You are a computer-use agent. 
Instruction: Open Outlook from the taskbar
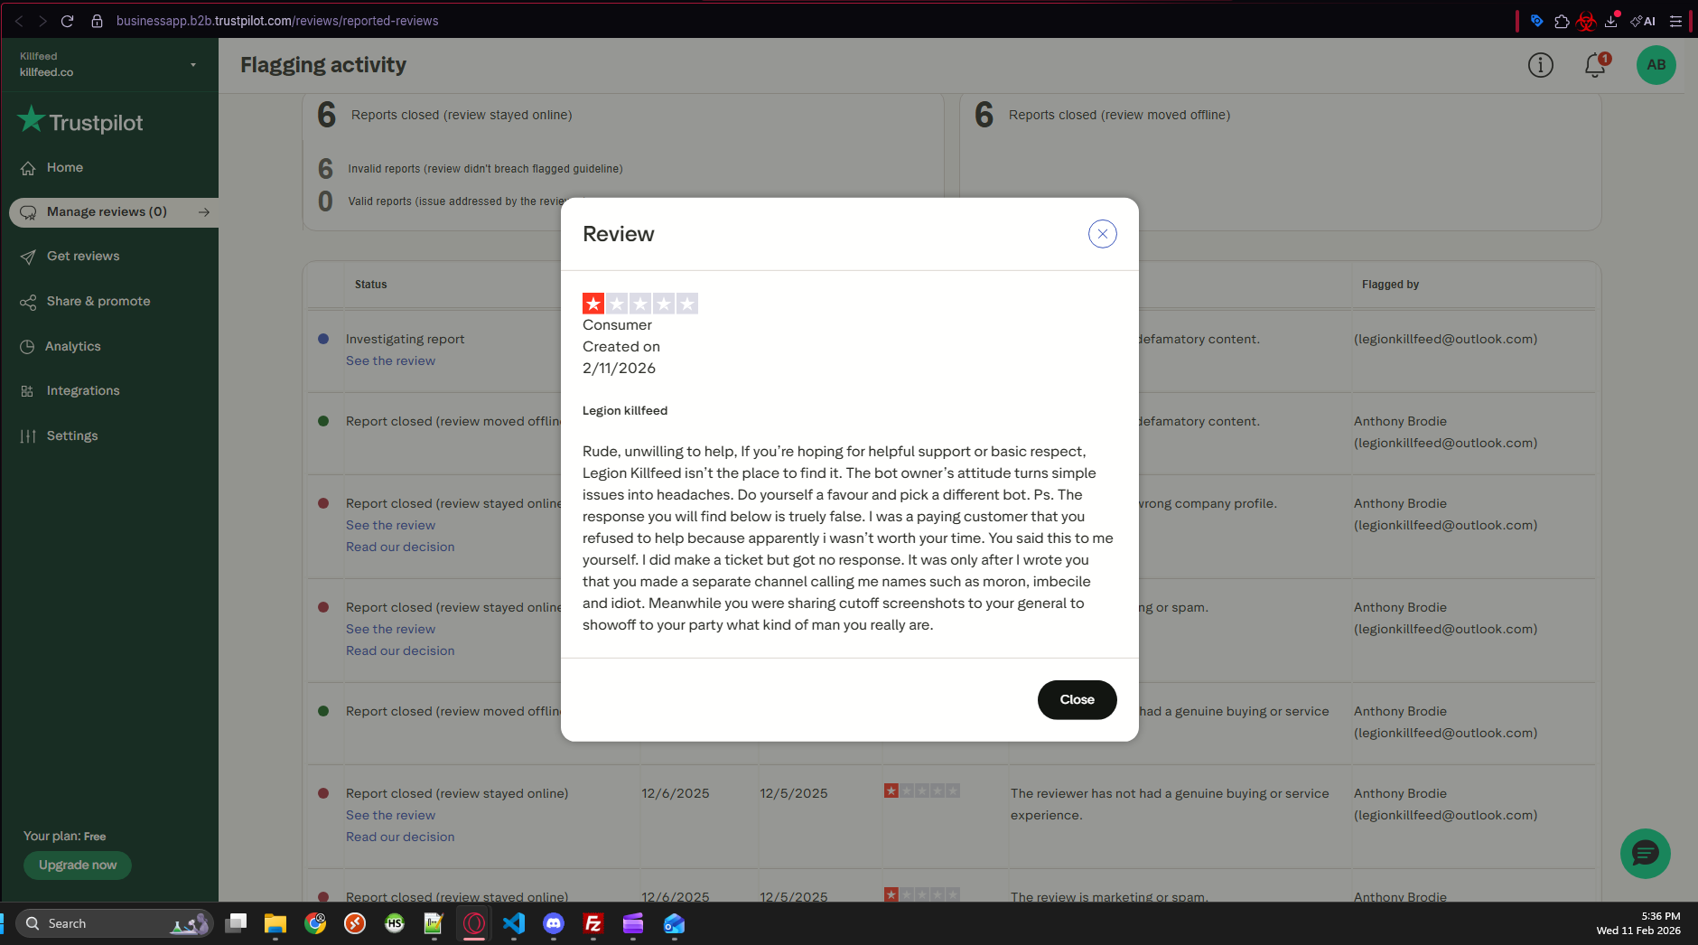(x=674, y=923)
